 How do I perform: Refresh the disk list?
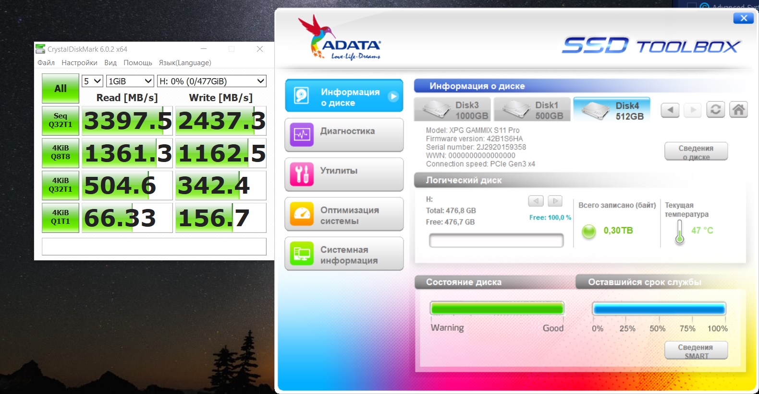point(715,110)
